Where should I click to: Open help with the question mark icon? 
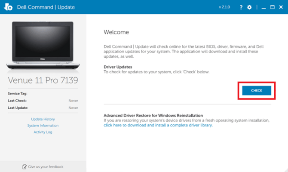pyautogui.click(x=241, y=7)
